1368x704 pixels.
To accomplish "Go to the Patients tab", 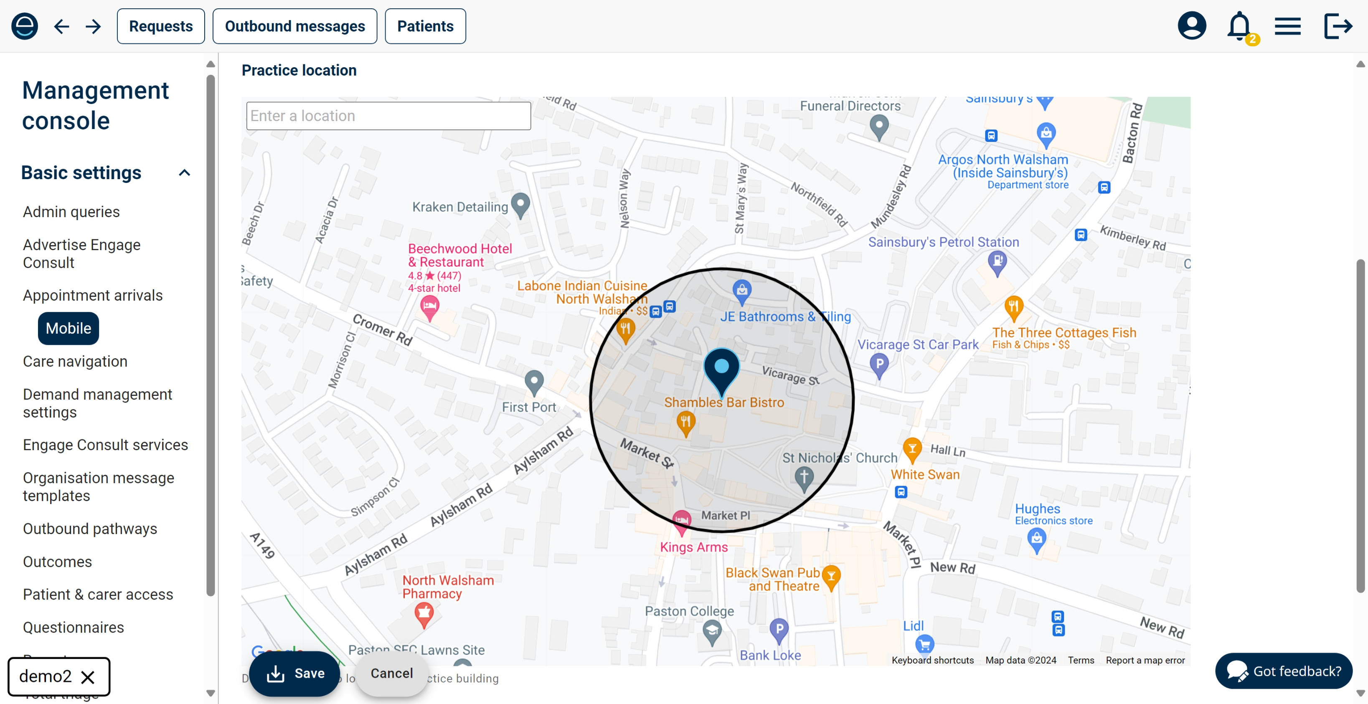I will (x=425, y=26).
